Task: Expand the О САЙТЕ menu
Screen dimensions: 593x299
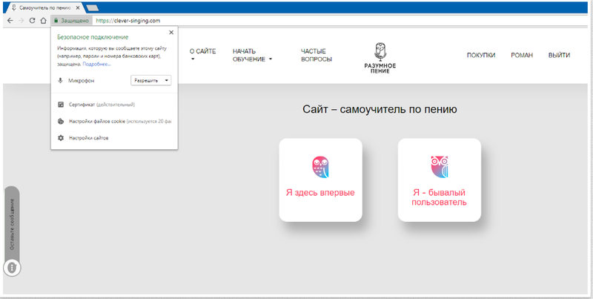Action: point(202,54)
